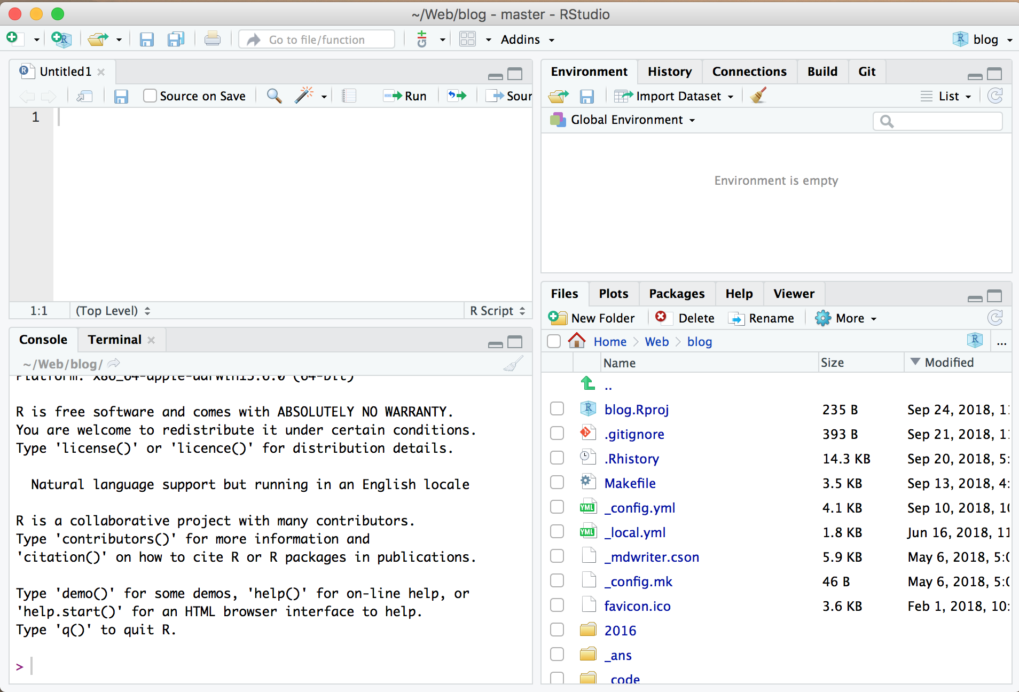The image size is (1019, 692).
Task: Expand the Import Dataset dropdown
Action: pos(673,96)
